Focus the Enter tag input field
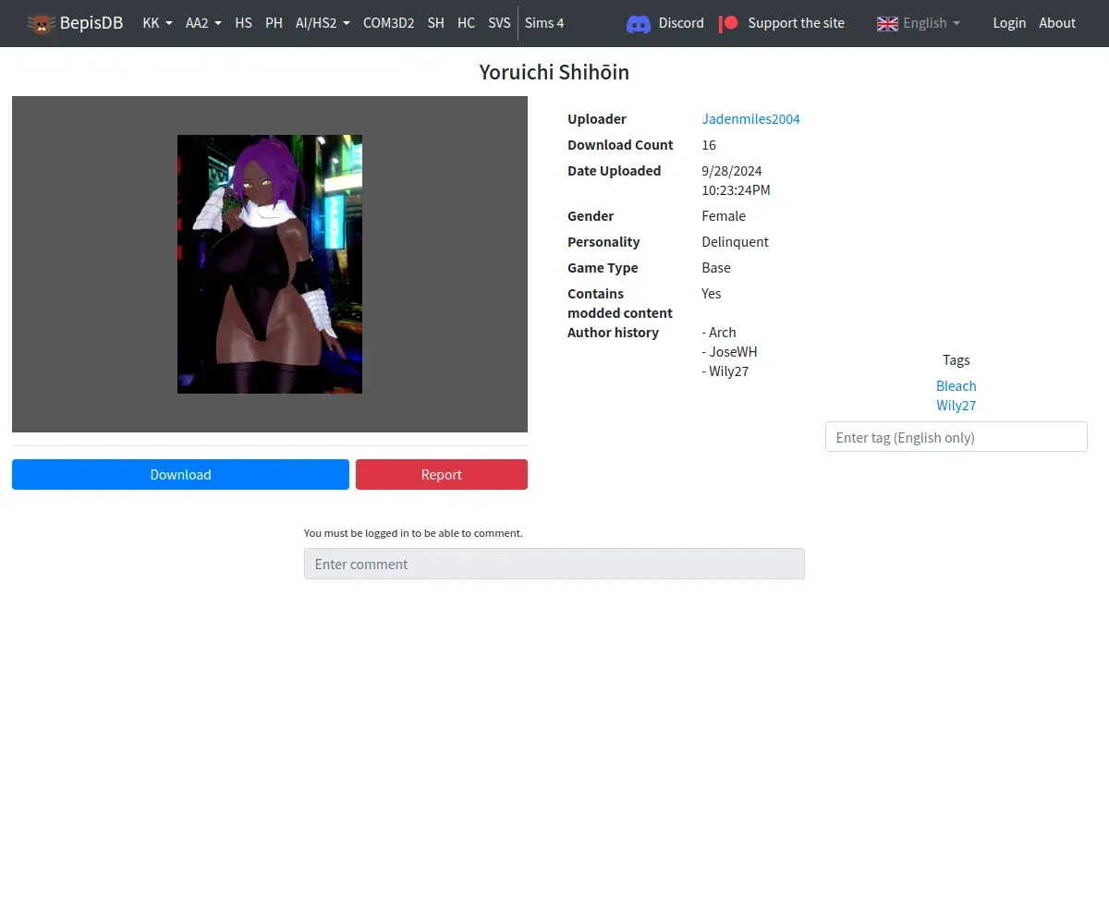The image size is (1109, 924). (x=956, y=437)
